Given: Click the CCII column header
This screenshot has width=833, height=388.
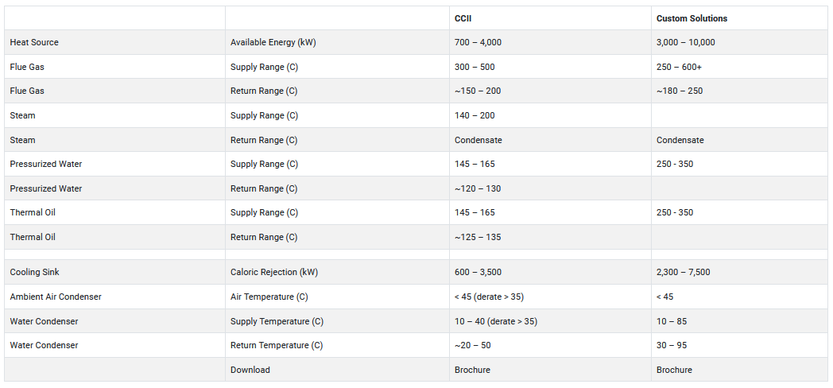Looking at the screenshot, I should [x=464, y=18].
